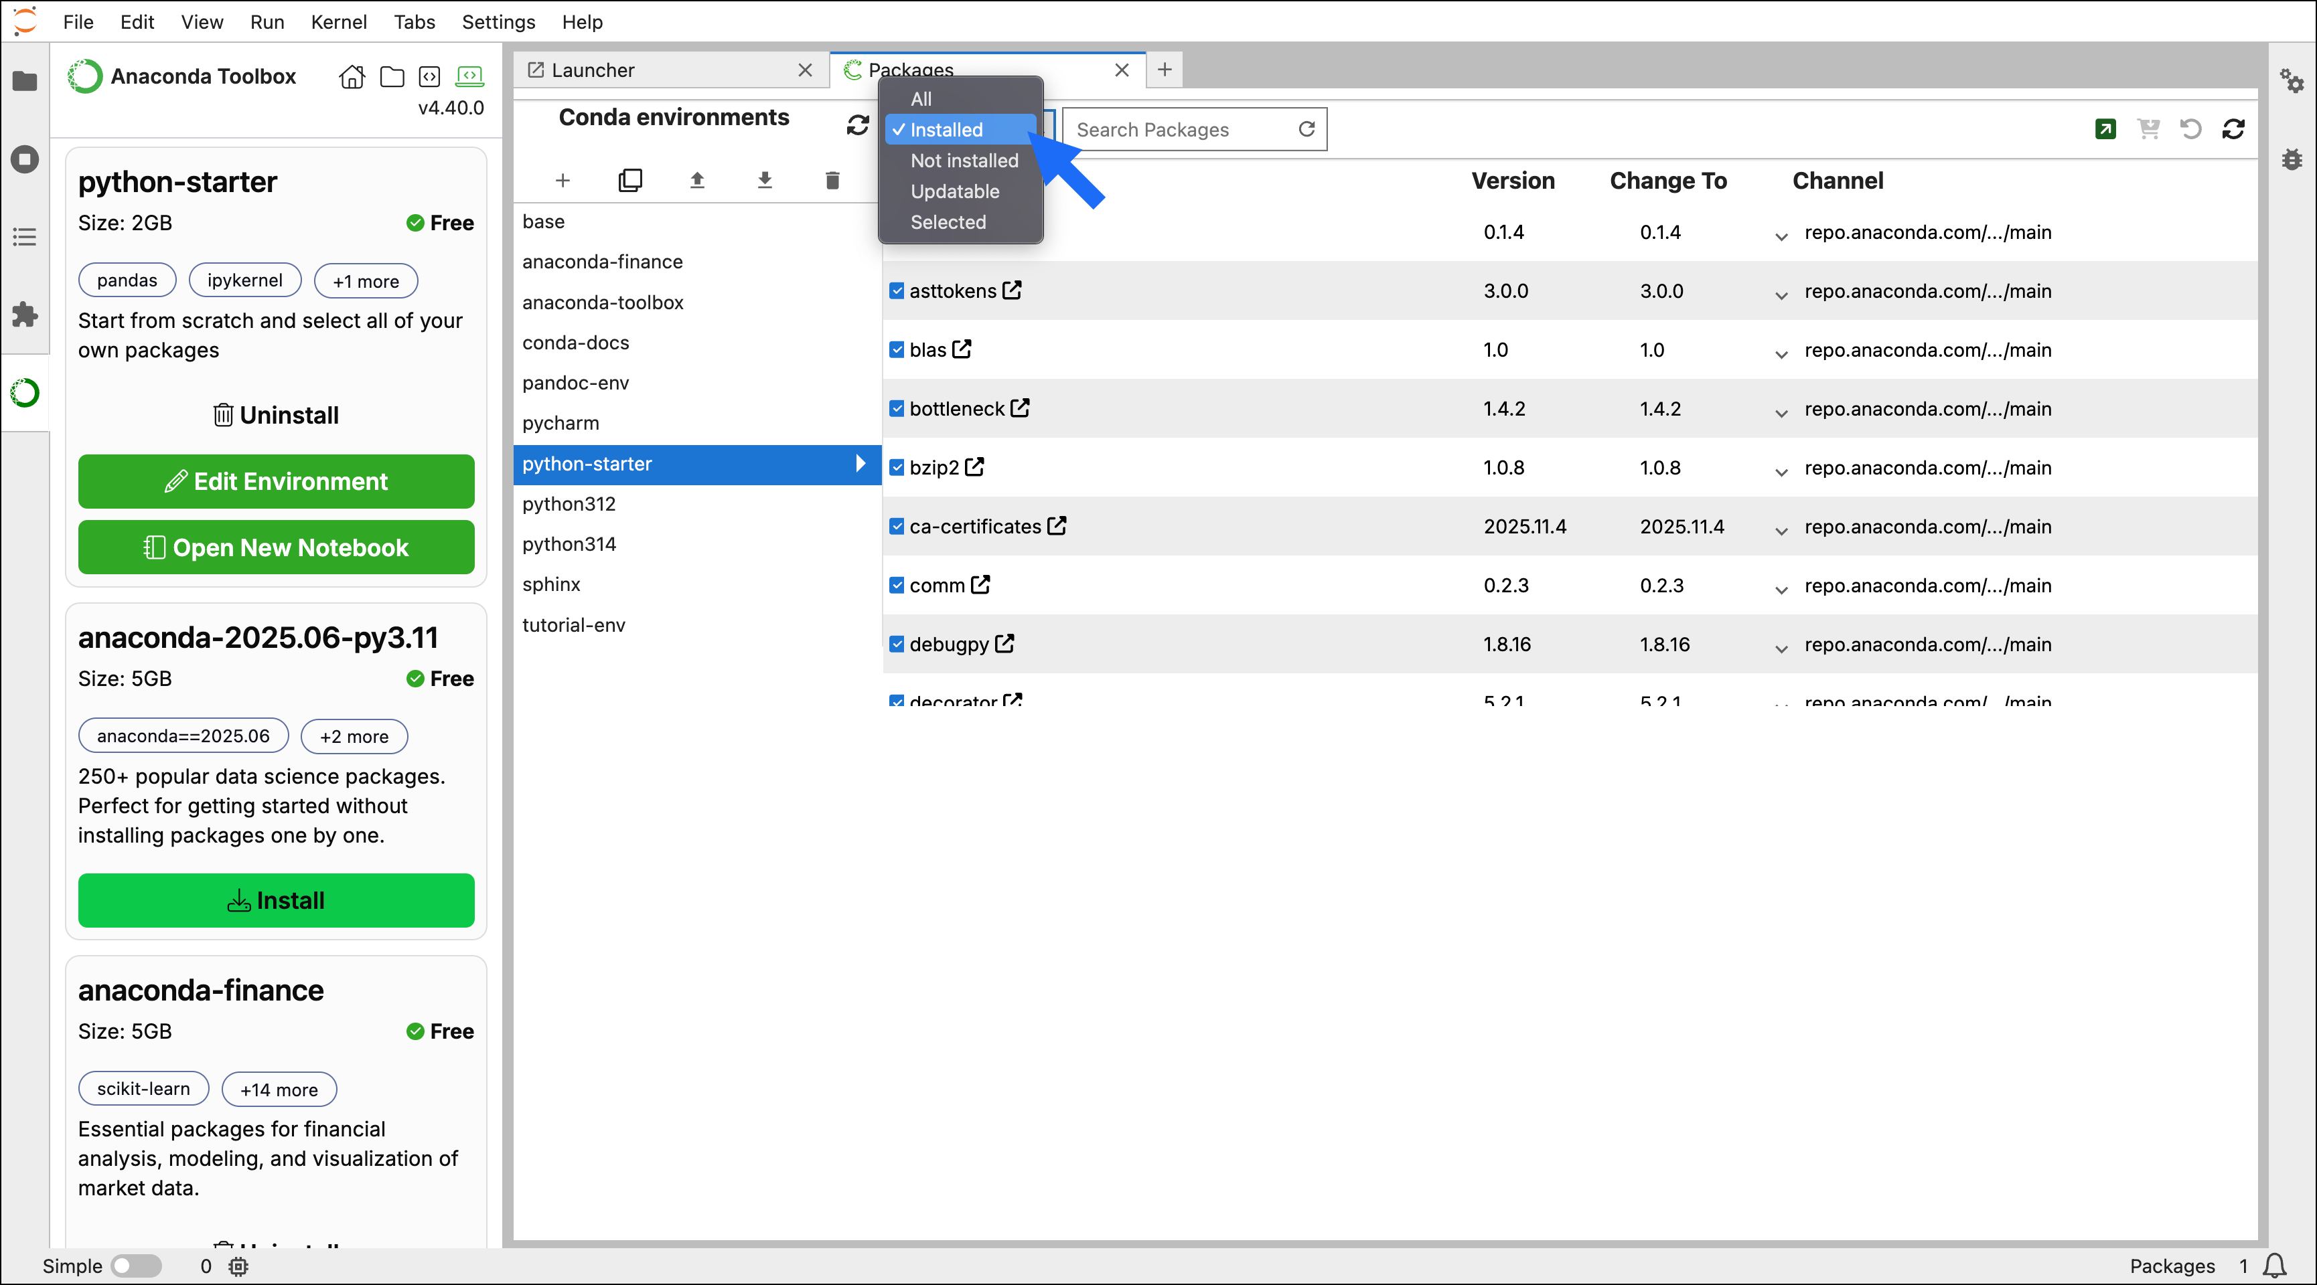Open the Extension Manager puzzle icon

click(24, 315)
